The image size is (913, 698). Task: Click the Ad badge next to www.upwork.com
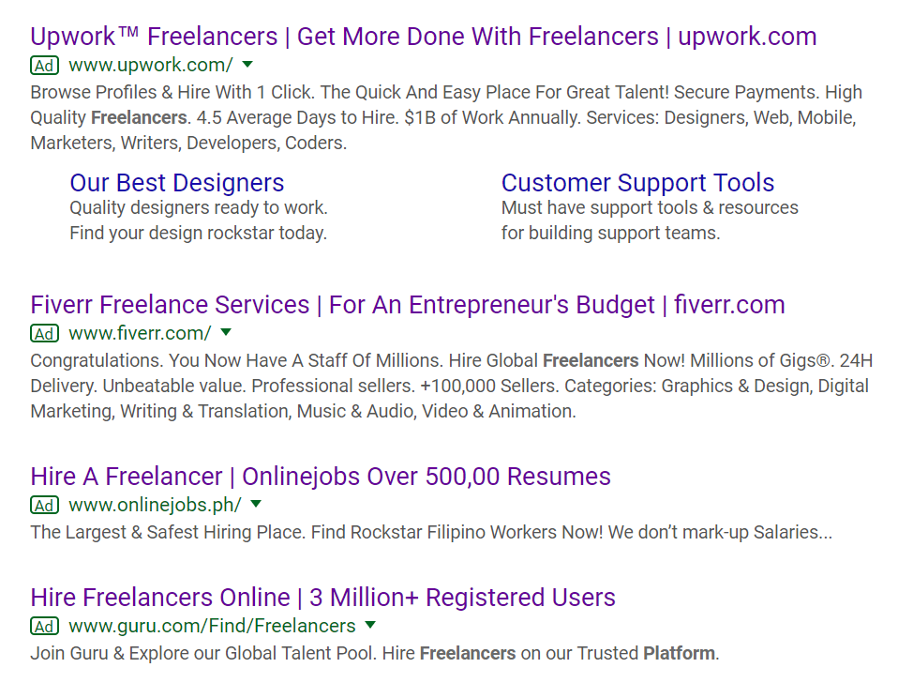click(45, 66)
